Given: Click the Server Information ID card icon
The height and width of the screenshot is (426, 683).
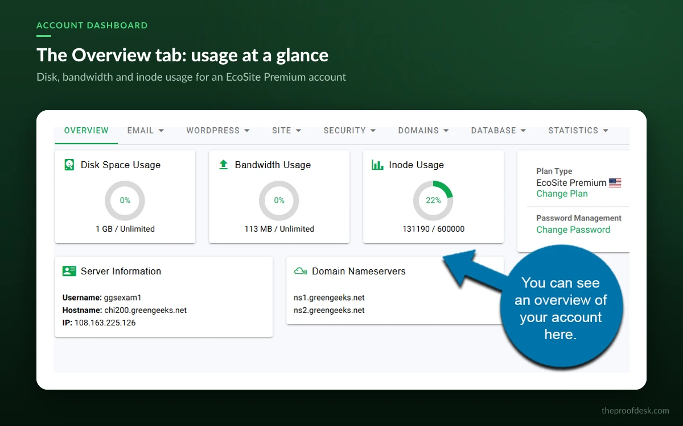Looking at the screenshot, I should [69, 271].
